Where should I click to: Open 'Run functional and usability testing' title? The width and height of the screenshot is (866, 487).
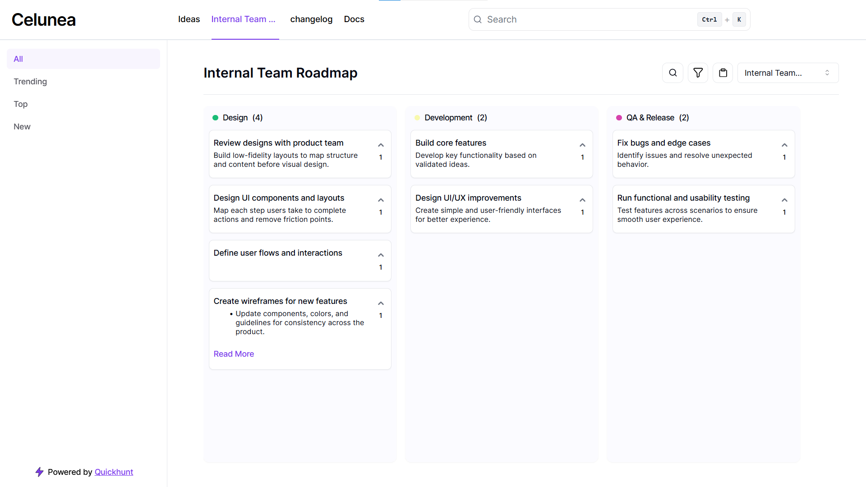coord(683,198)
